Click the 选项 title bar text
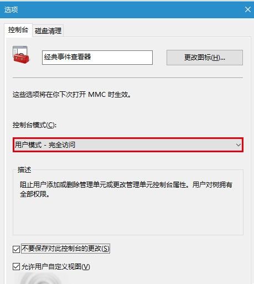Image resolution: width=254 pixels, height=284 pixels. click(x=11, y=9)
